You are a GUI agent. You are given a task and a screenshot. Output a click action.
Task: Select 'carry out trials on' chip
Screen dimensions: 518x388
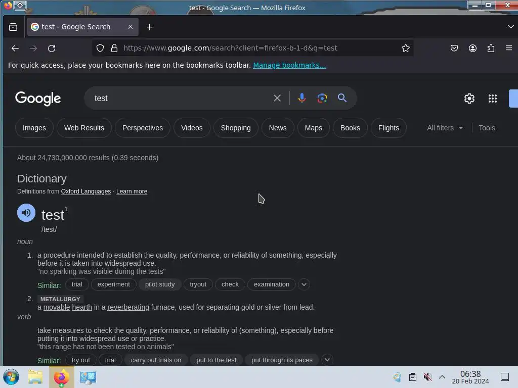156,360
